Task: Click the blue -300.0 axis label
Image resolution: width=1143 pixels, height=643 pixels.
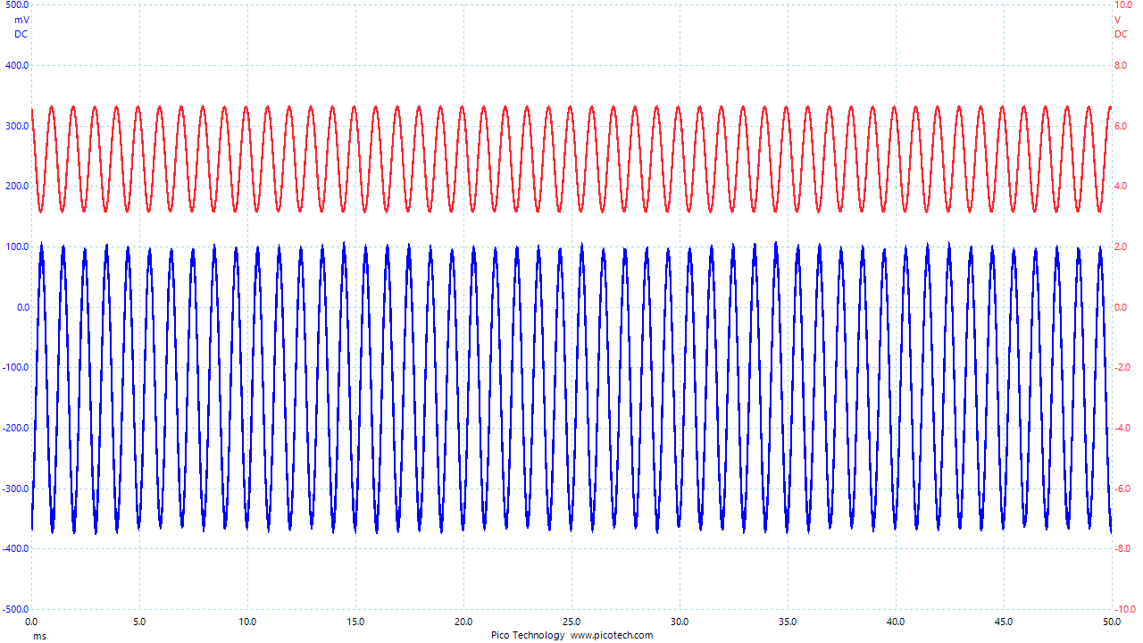Action: coord(15,489)
